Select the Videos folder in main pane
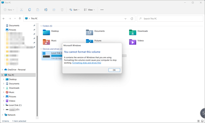 point(133,42)
